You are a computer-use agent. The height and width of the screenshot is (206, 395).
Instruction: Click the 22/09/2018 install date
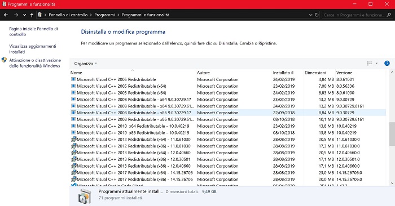coord(284,113)
